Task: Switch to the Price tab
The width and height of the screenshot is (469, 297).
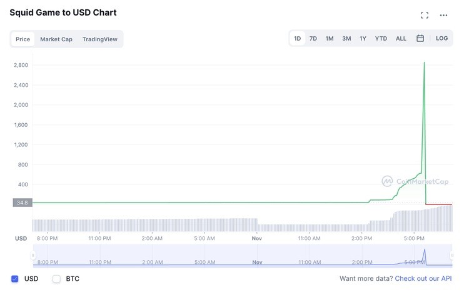Action: tap(23, 39)
